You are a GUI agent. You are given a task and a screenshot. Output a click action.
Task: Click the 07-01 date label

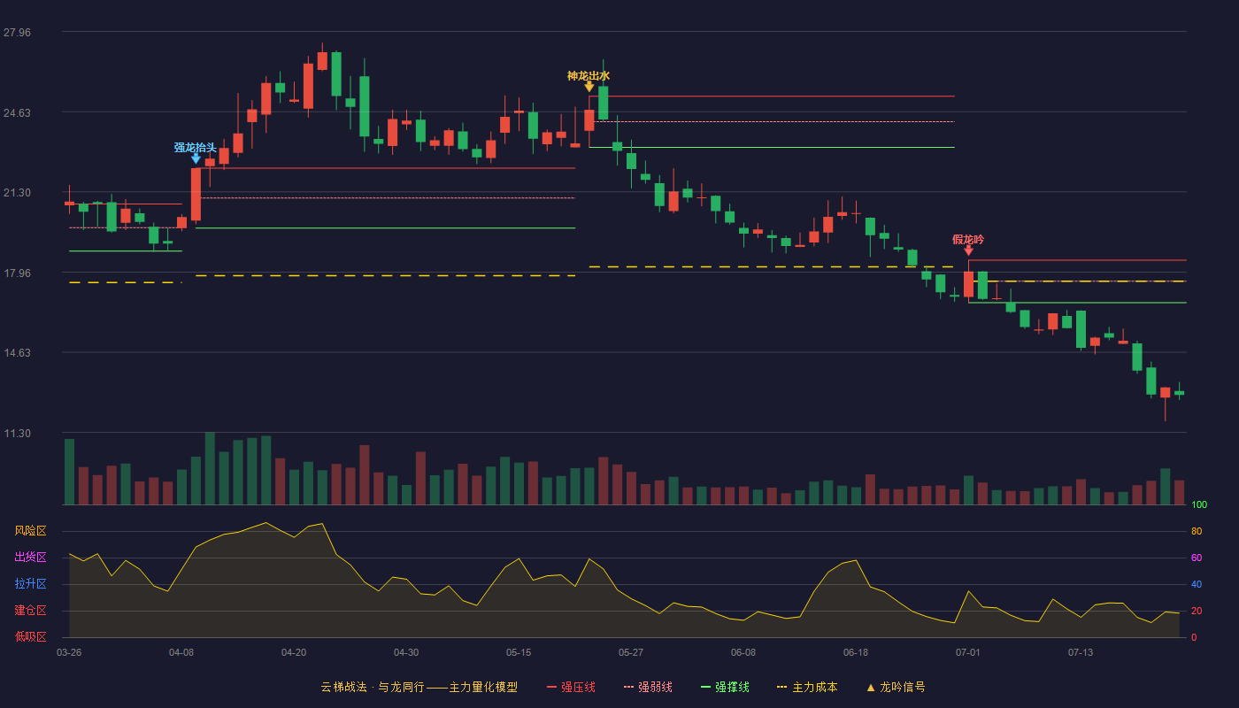pos(968,652)
